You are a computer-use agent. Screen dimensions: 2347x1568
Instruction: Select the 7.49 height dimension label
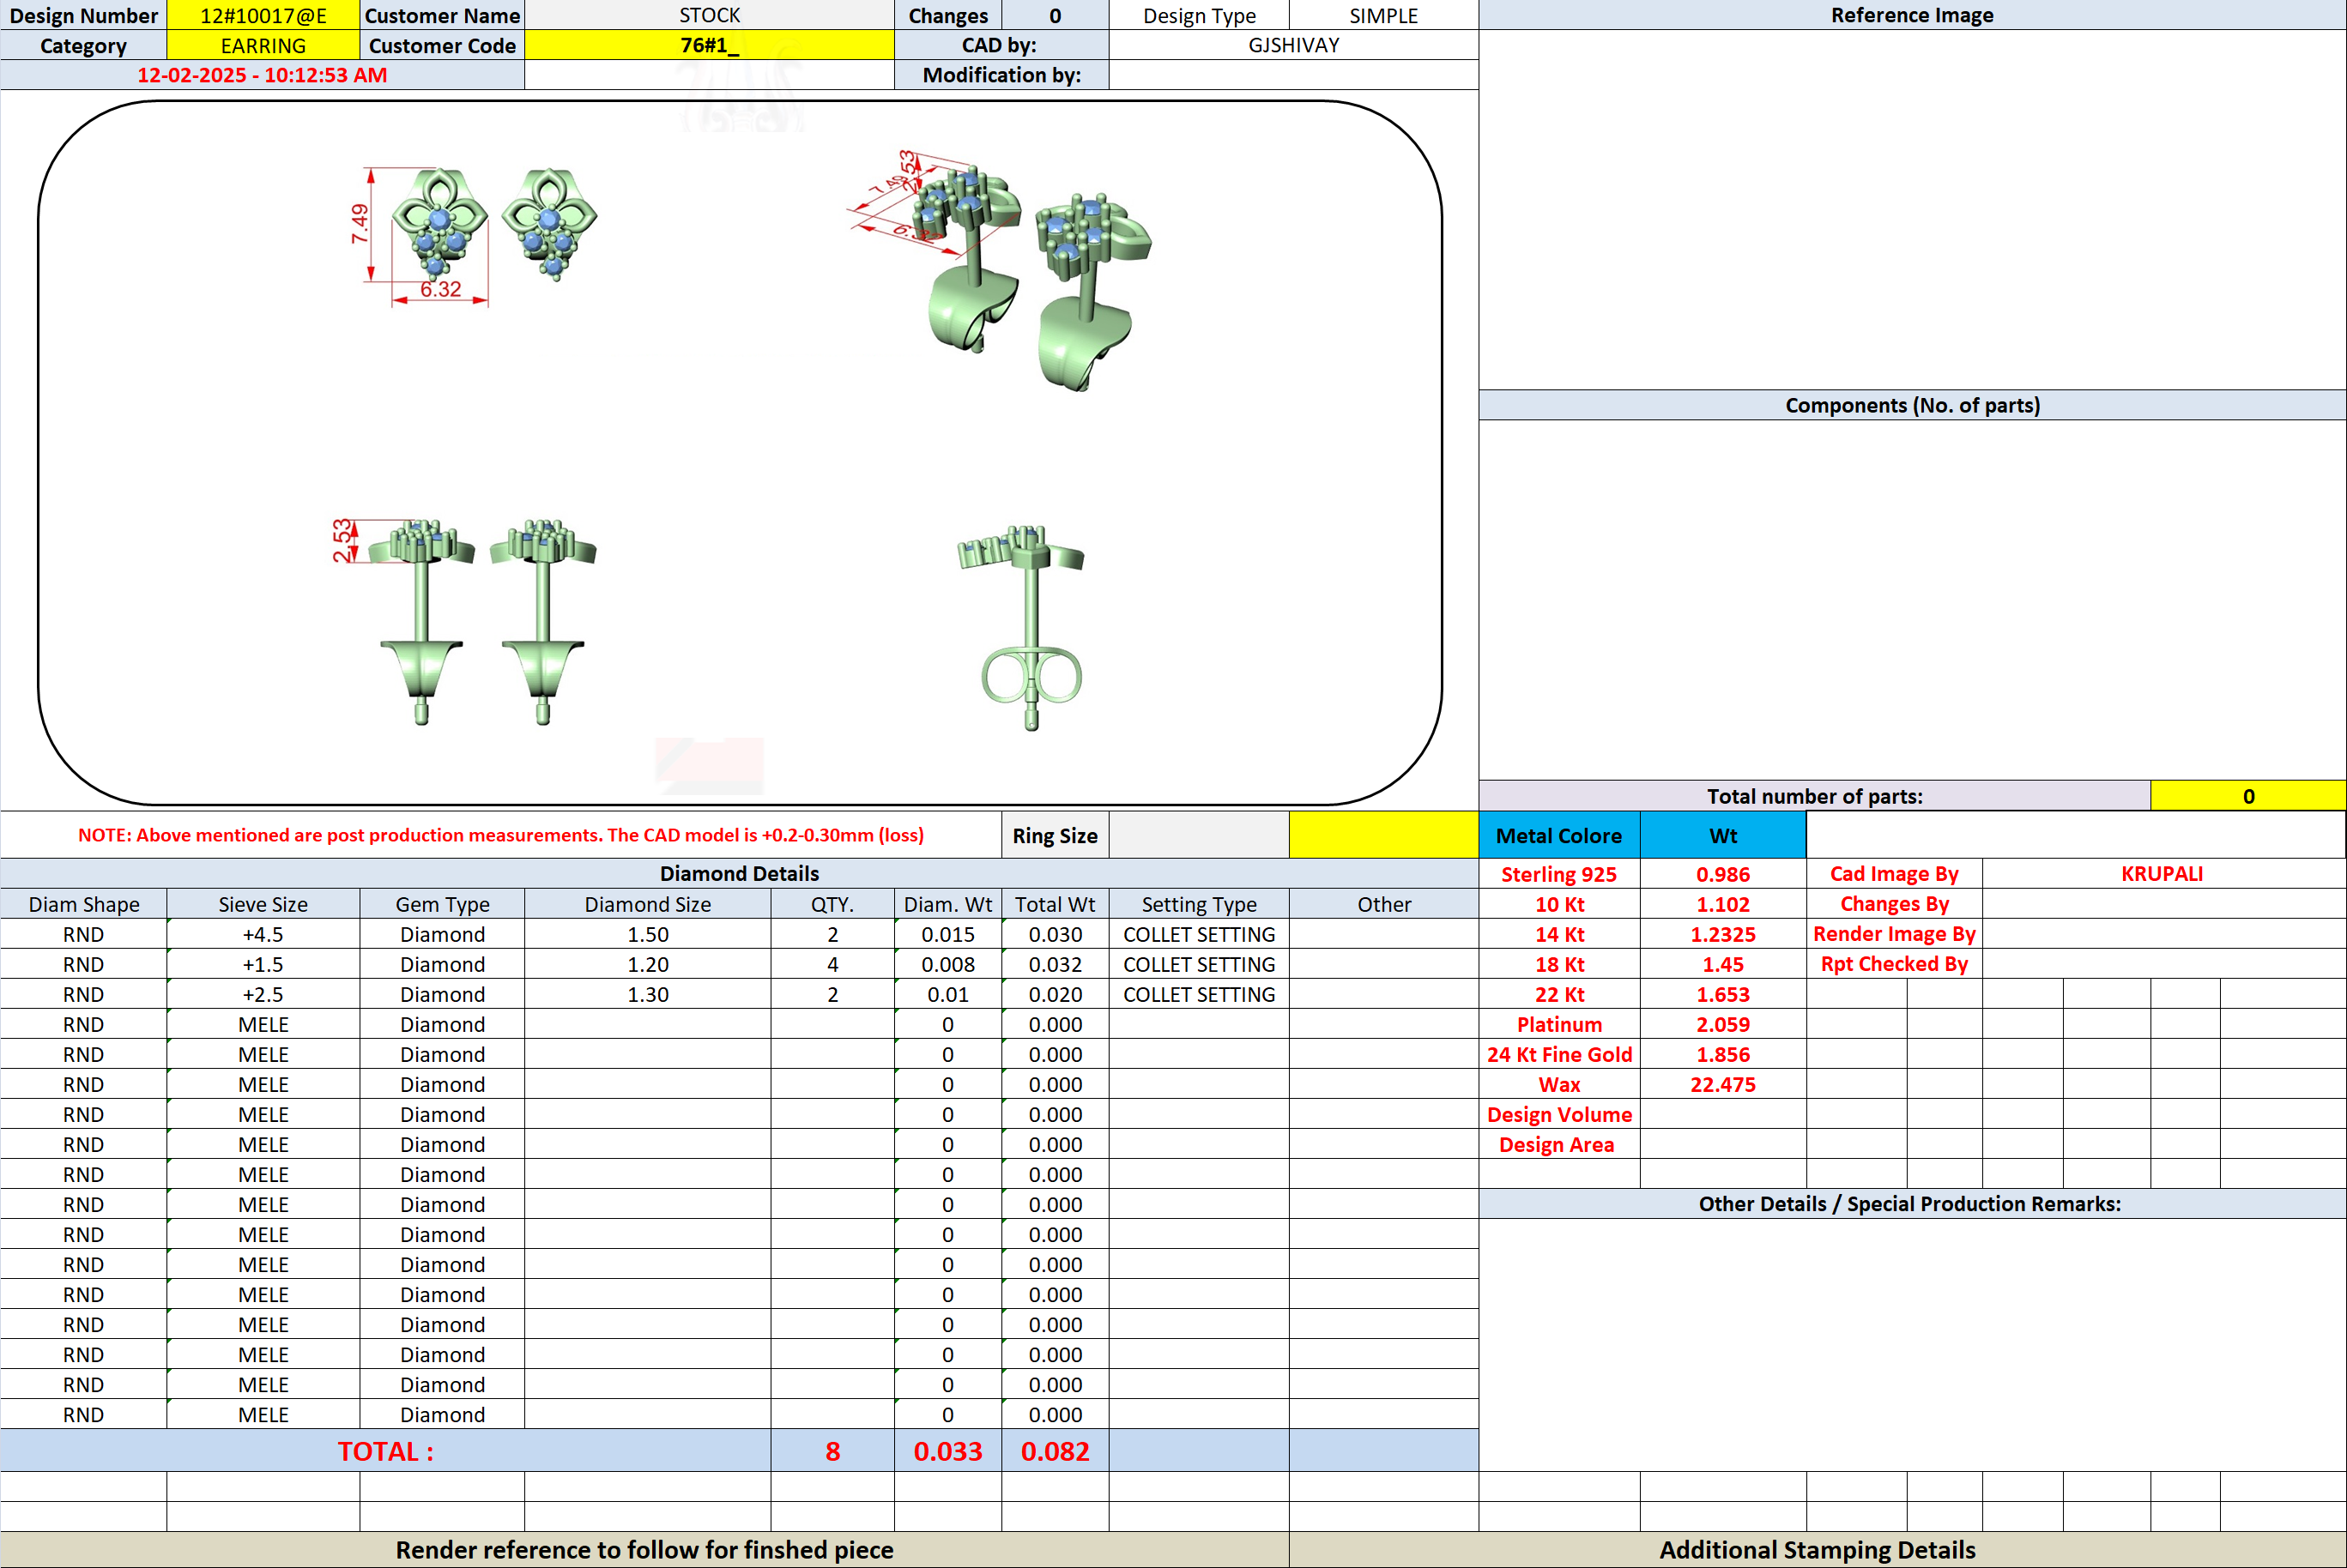[x=360, y=224]
